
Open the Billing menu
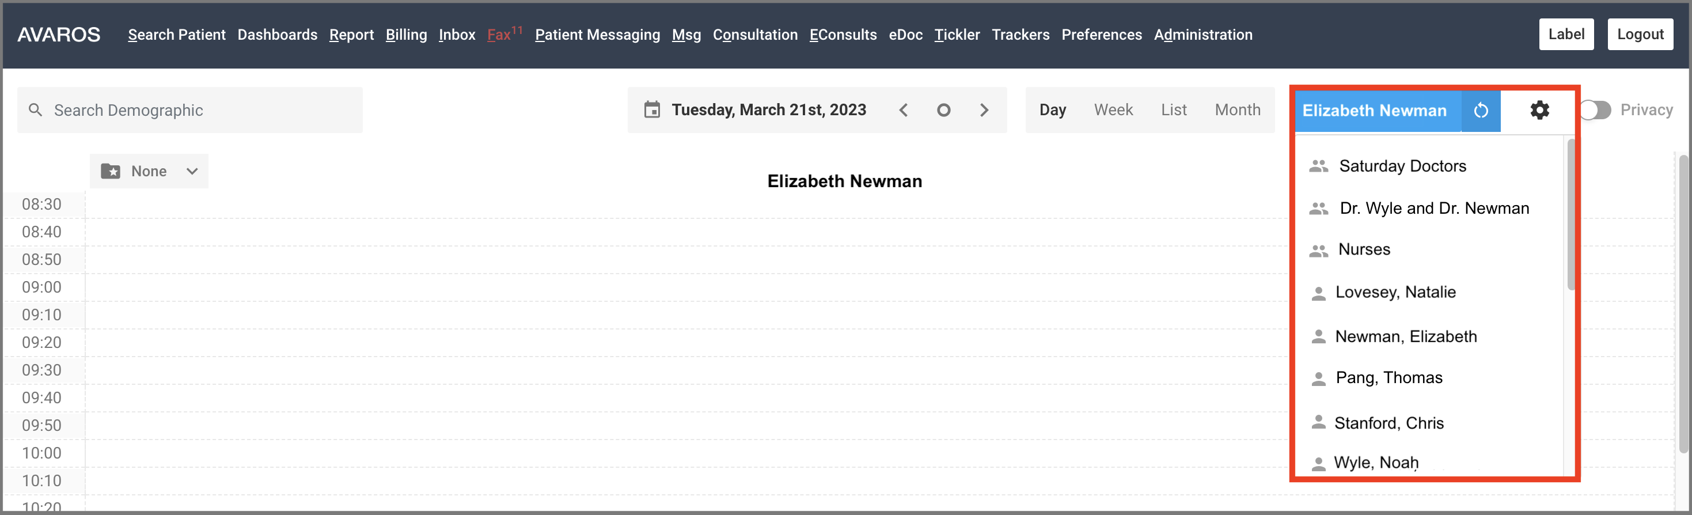point(406,35)
